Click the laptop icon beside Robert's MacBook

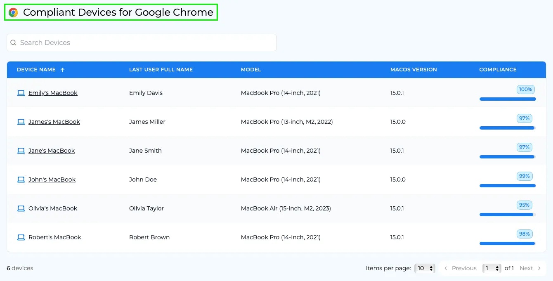21,237
